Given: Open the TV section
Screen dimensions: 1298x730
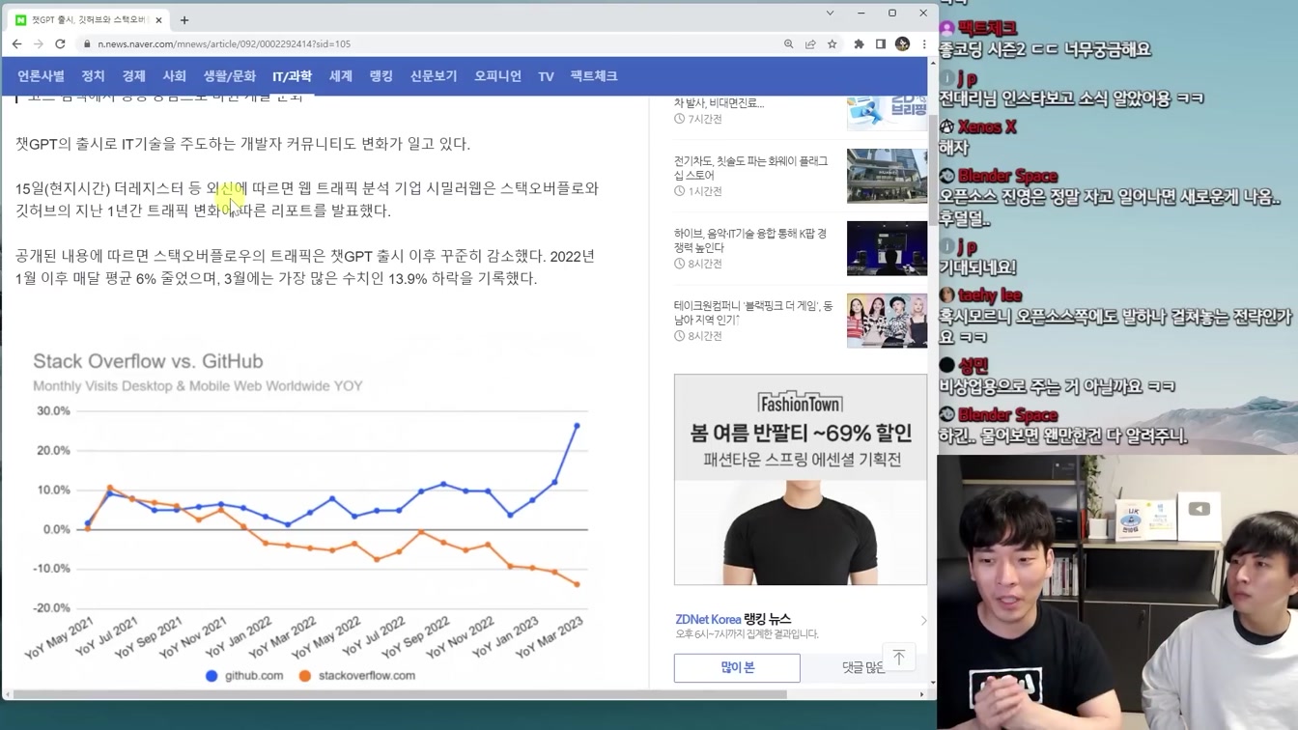Looking at the screenshot, I should point(546,76).
